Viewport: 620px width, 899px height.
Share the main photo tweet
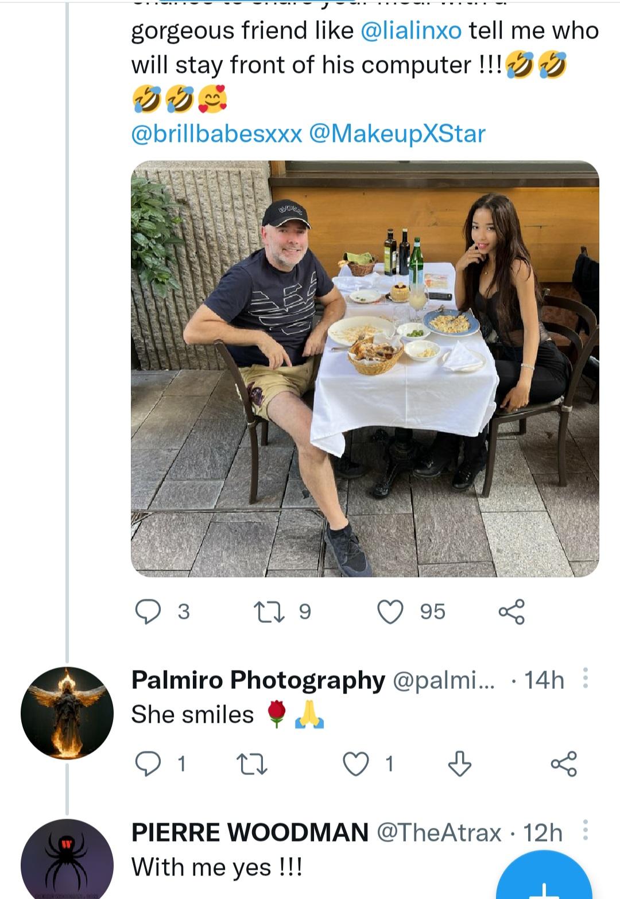point(511,612)
